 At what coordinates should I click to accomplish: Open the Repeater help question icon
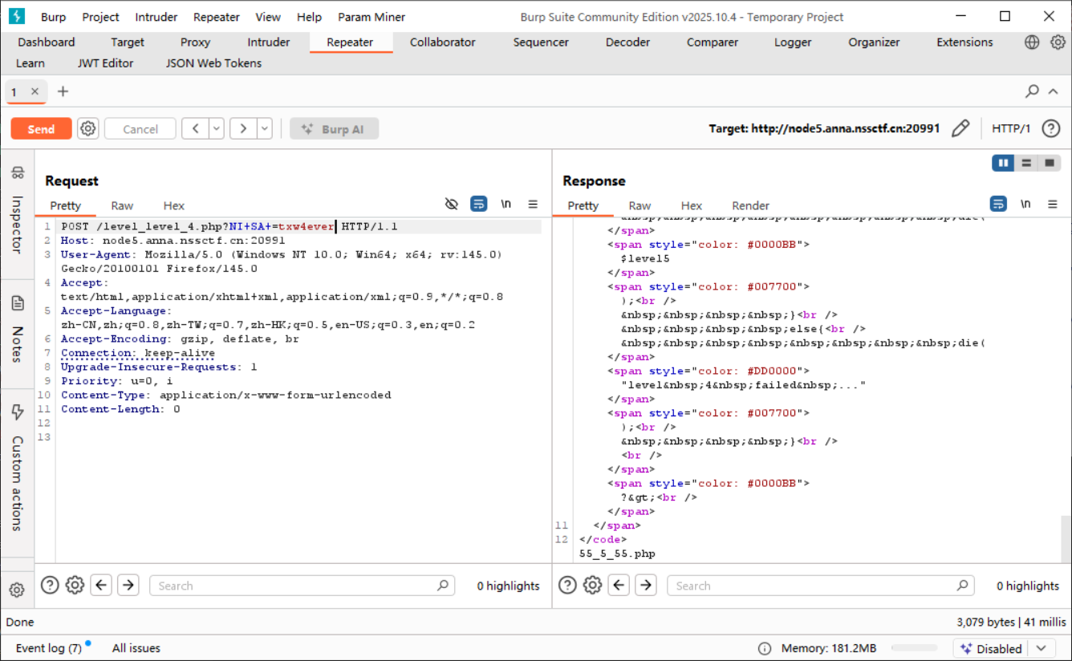(x=1050, y=128)
